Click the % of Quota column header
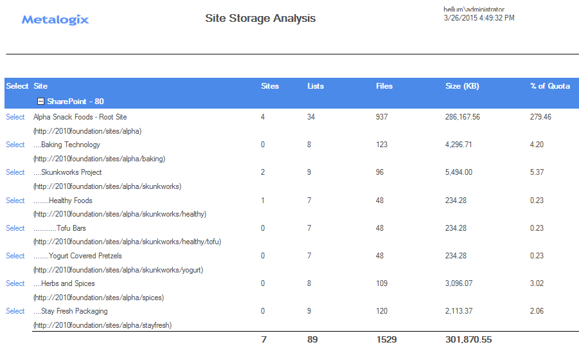The height and width of the screenshot is (349, 579). (549, 86)
